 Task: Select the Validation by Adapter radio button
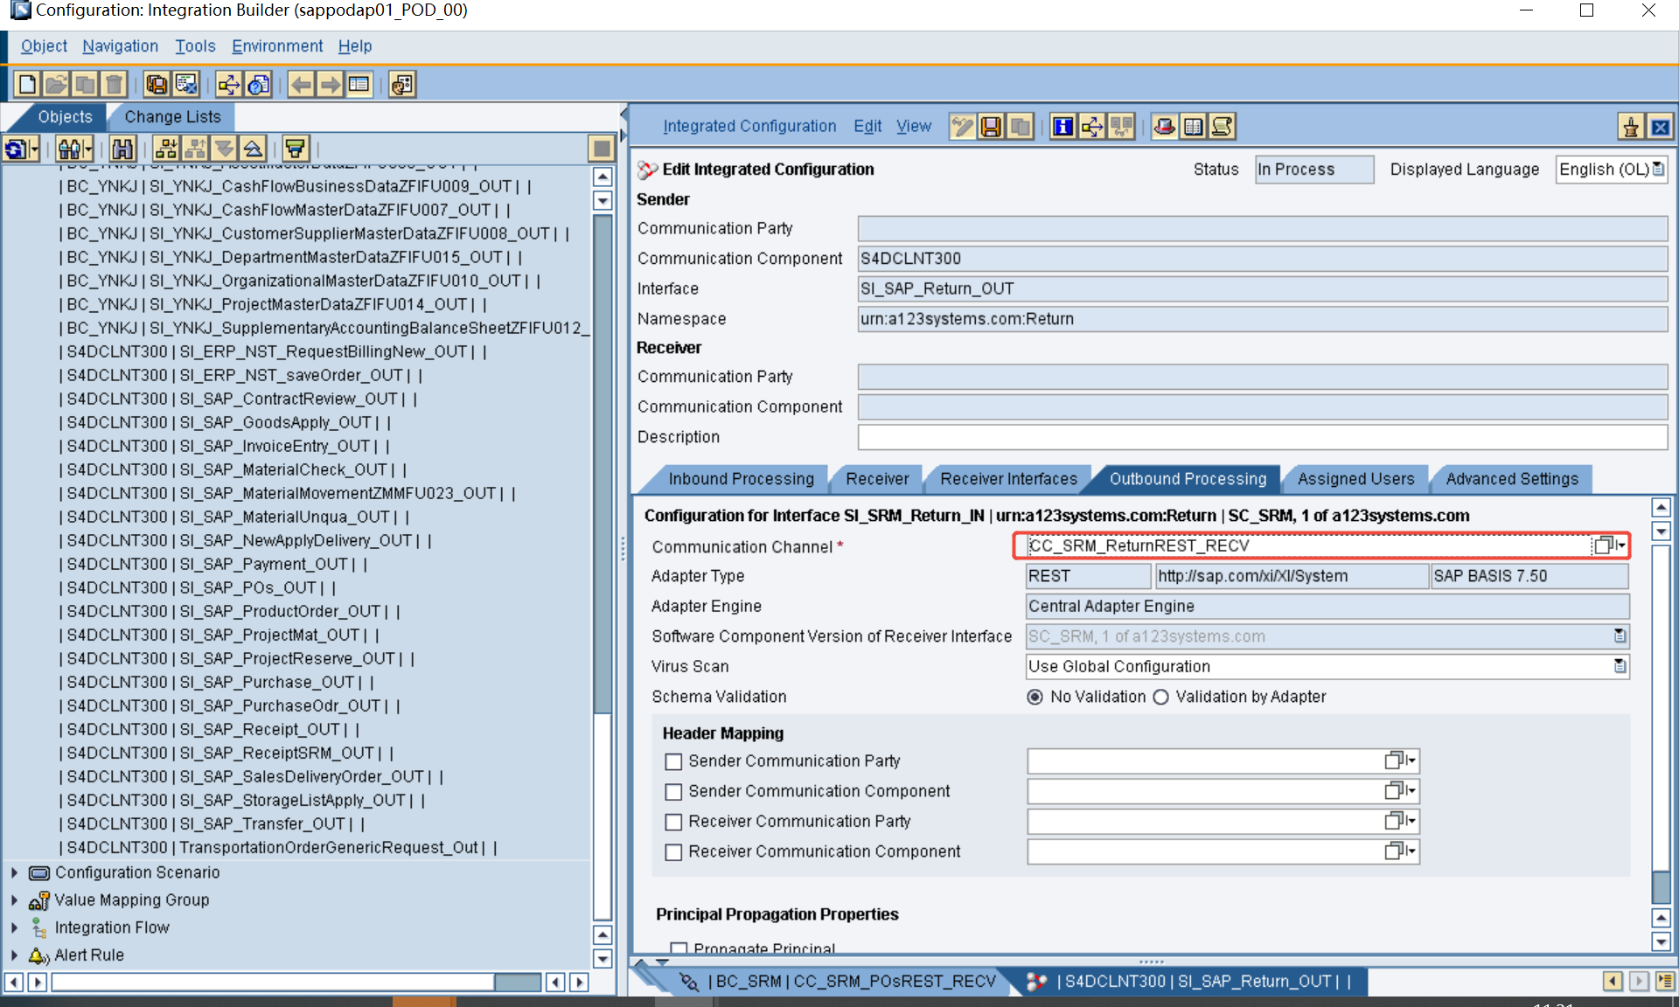click(1160, 697)
